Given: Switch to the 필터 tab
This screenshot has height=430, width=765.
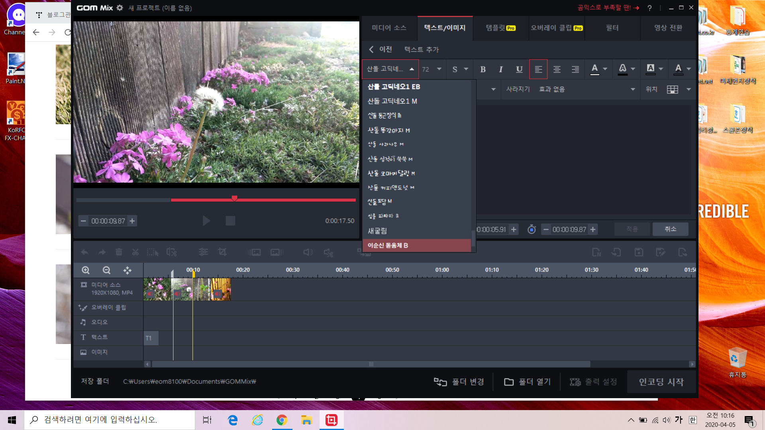Looking at the screenshot, I should pyautogui.click(x=612, y=28).
